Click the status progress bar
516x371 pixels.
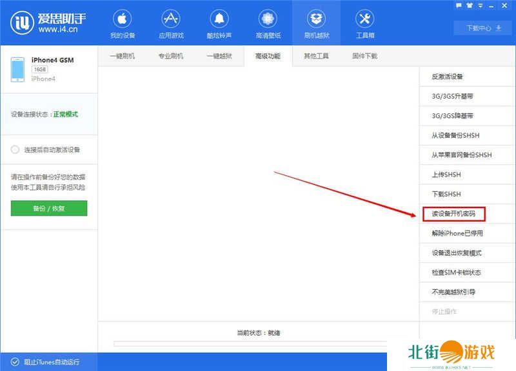(x=252, y=344)
